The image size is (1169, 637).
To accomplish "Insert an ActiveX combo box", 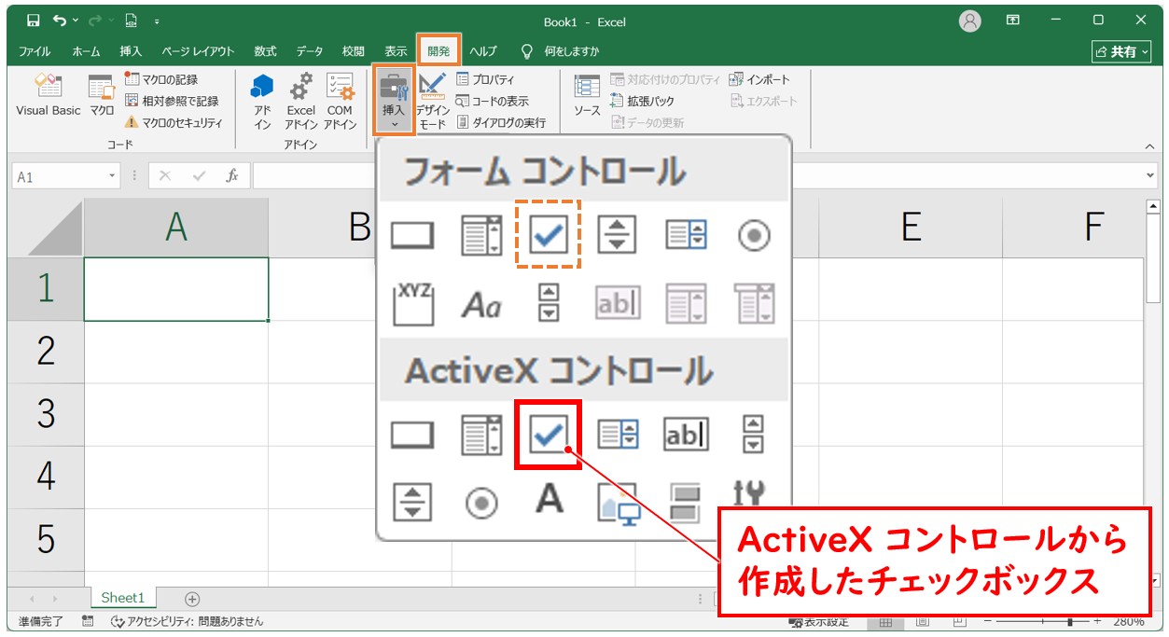I will (x=480, y=435).
